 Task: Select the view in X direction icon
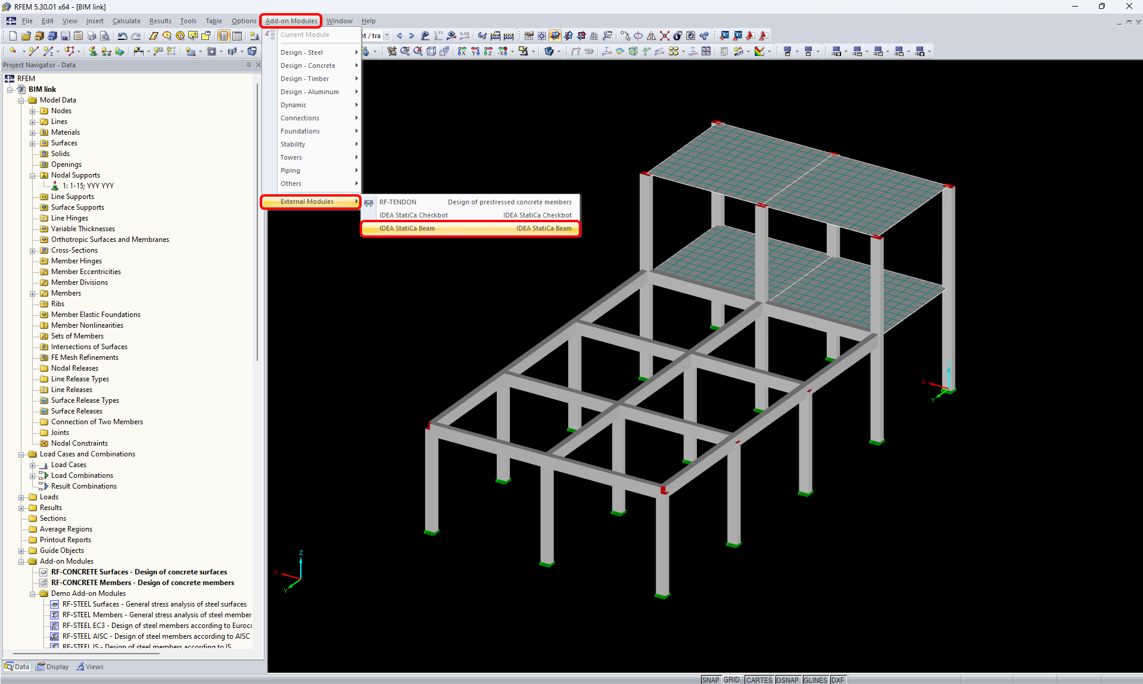tap(462, 52)
